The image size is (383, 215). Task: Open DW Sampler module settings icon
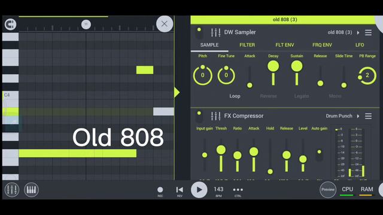tap(215, 32)
